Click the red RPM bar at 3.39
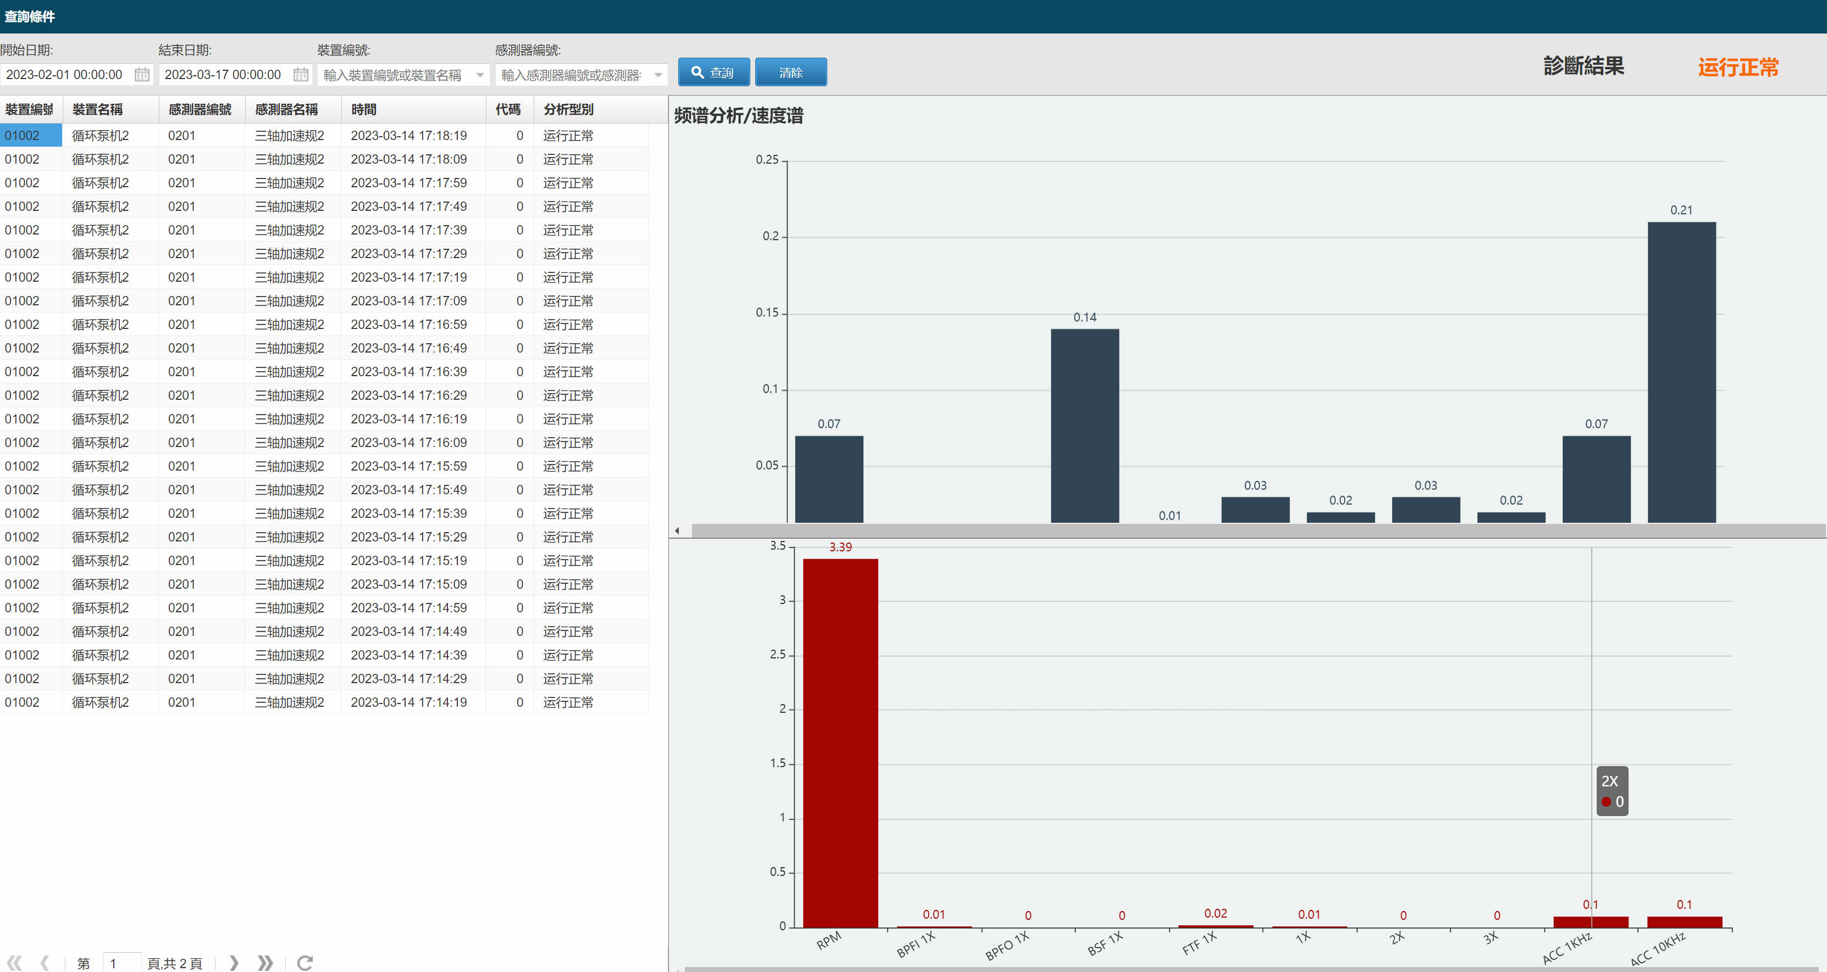The image size is (1827, 972). point(840,743)
